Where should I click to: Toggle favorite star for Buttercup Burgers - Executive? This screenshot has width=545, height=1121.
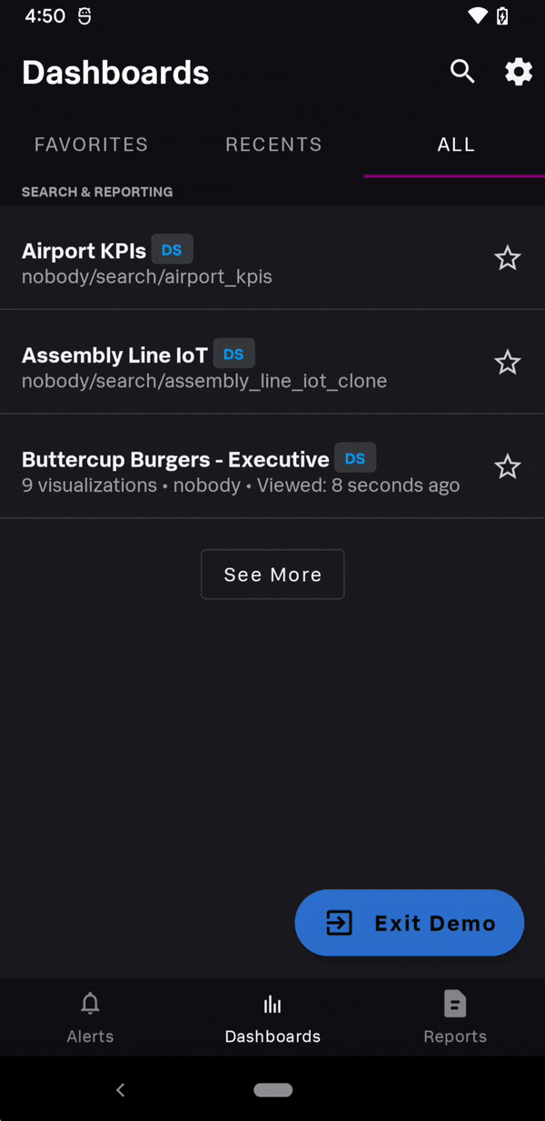click(x=507, y=467)
